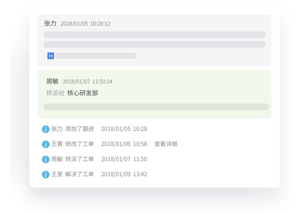Select the name 张力 in comment header
Image resolution: width=297 pixels, height=214 pixels.
50,23
